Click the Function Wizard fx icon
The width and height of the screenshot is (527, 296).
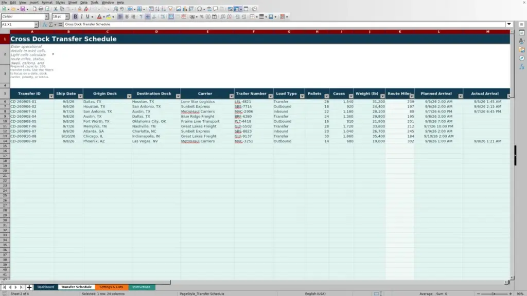pos(44,25)
